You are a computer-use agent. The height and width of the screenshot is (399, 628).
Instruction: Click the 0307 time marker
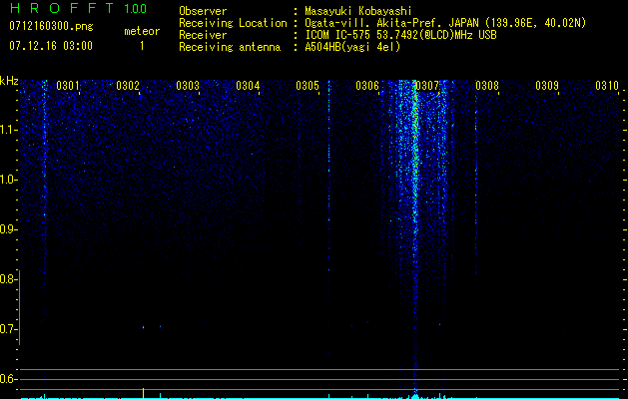coord(427,86)
